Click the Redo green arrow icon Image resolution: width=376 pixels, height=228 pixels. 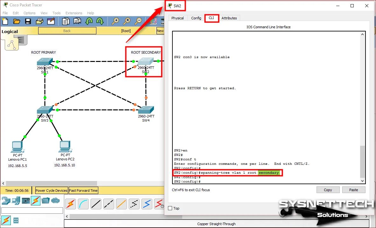pyautogui.click(x=100, y=22)
